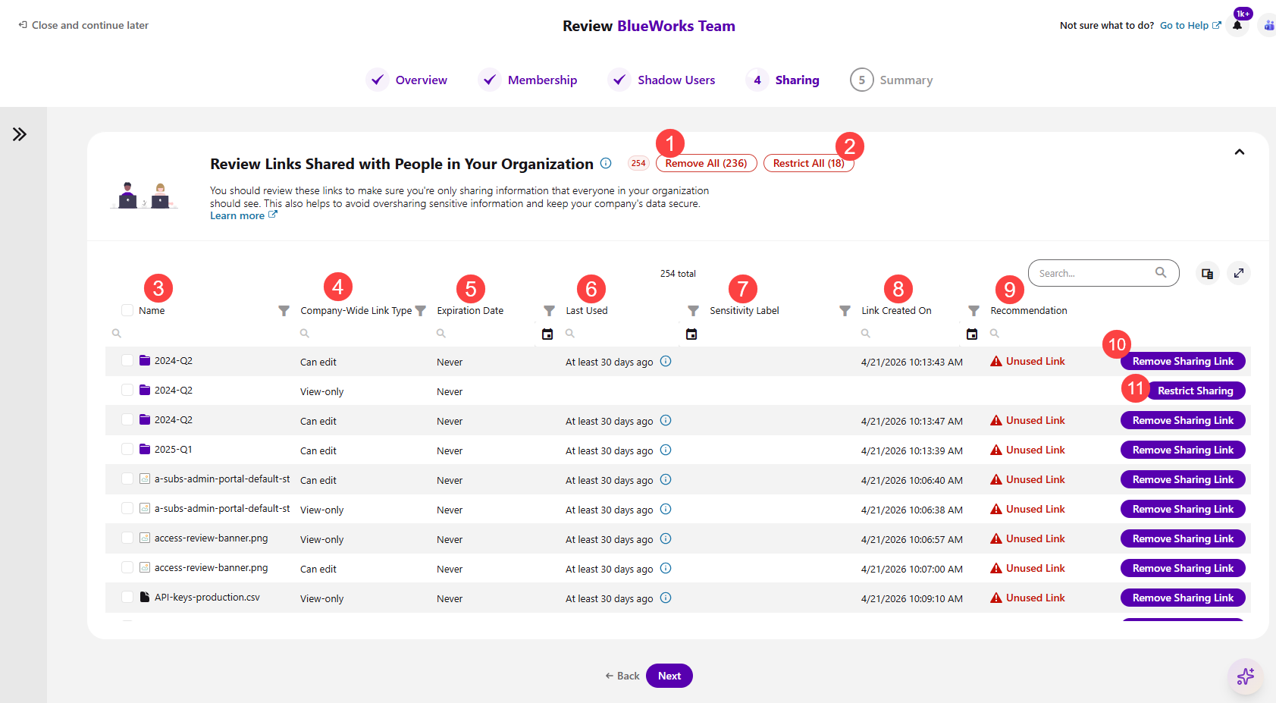Check the access-review-banner.png View-only checkbox
This screenshot has height=703, width=1276.
[127, 538]
